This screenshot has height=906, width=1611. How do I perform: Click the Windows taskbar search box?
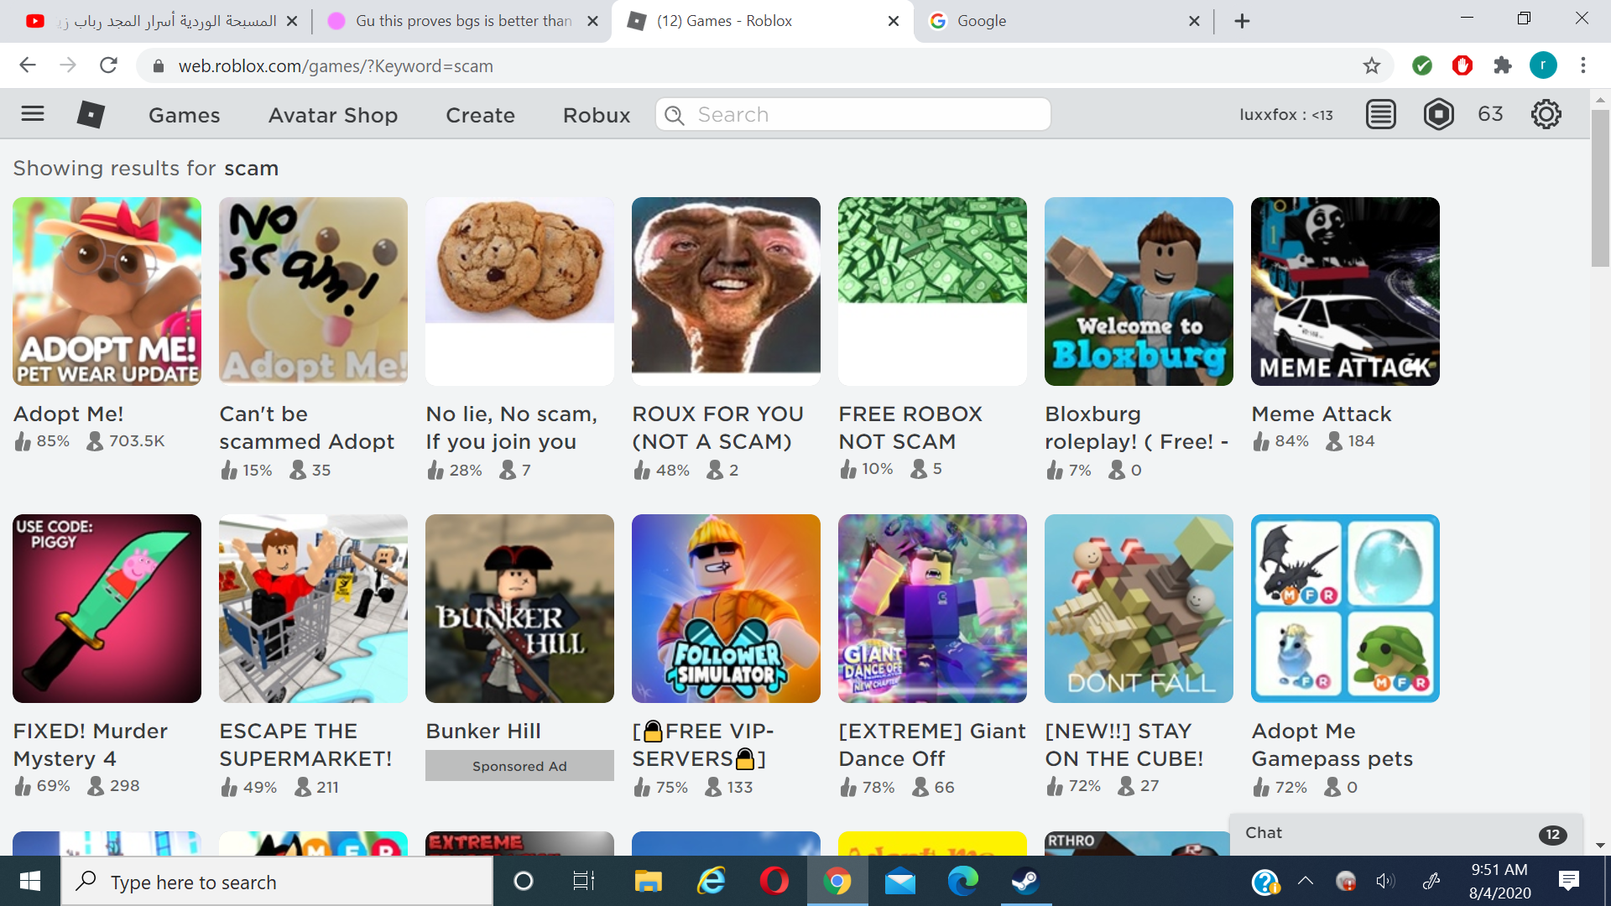277,882
